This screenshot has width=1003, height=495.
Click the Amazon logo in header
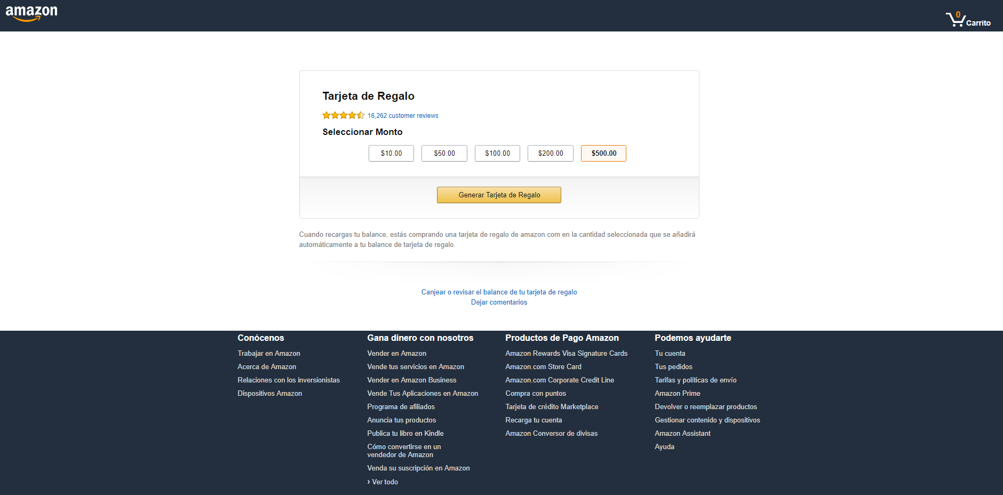[x=31, y=14]
